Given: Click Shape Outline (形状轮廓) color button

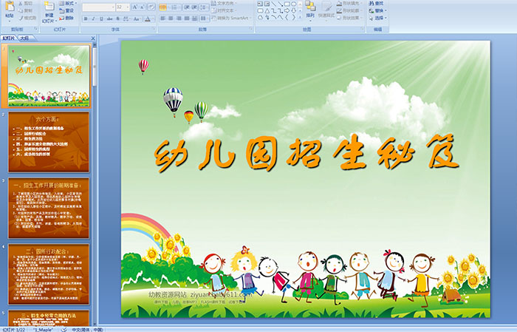Looking at the screenshot, I should (x=349, y=10).
